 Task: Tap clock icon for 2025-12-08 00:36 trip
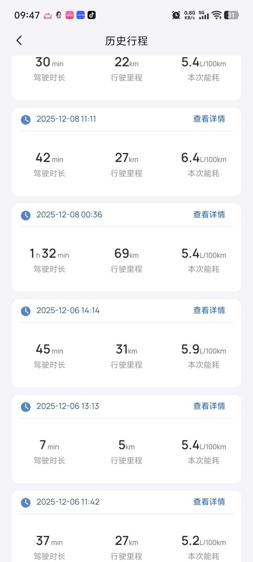point(26,215)
